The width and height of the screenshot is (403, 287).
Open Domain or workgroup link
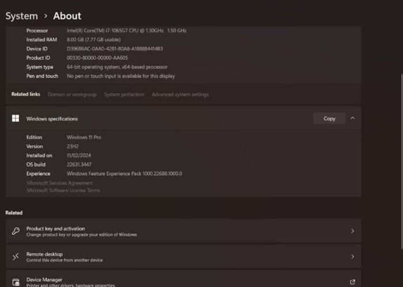point(72,95)
